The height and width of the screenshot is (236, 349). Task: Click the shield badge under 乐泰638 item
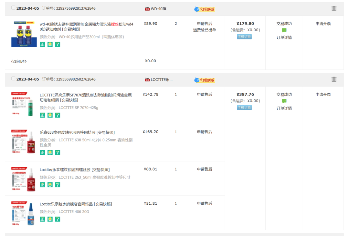pos(50,152)
